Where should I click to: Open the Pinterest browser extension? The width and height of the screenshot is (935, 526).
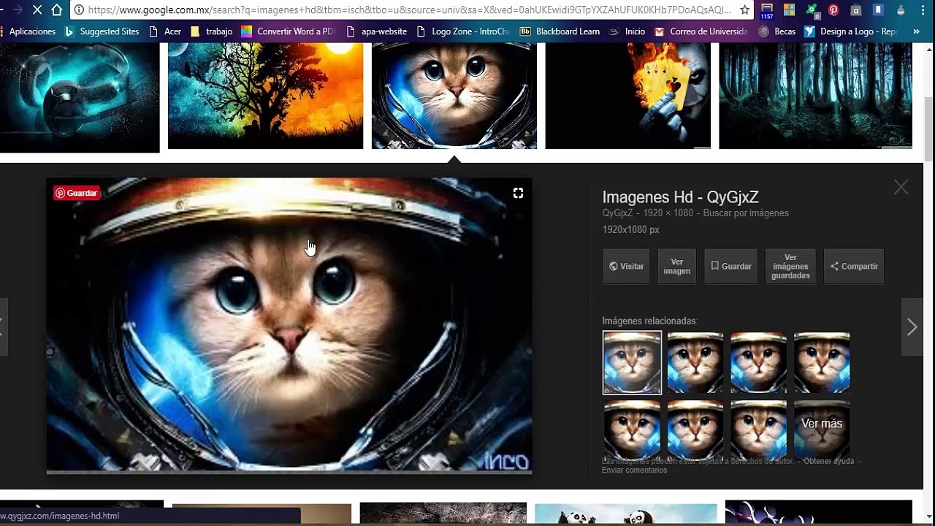click(833, 10)
